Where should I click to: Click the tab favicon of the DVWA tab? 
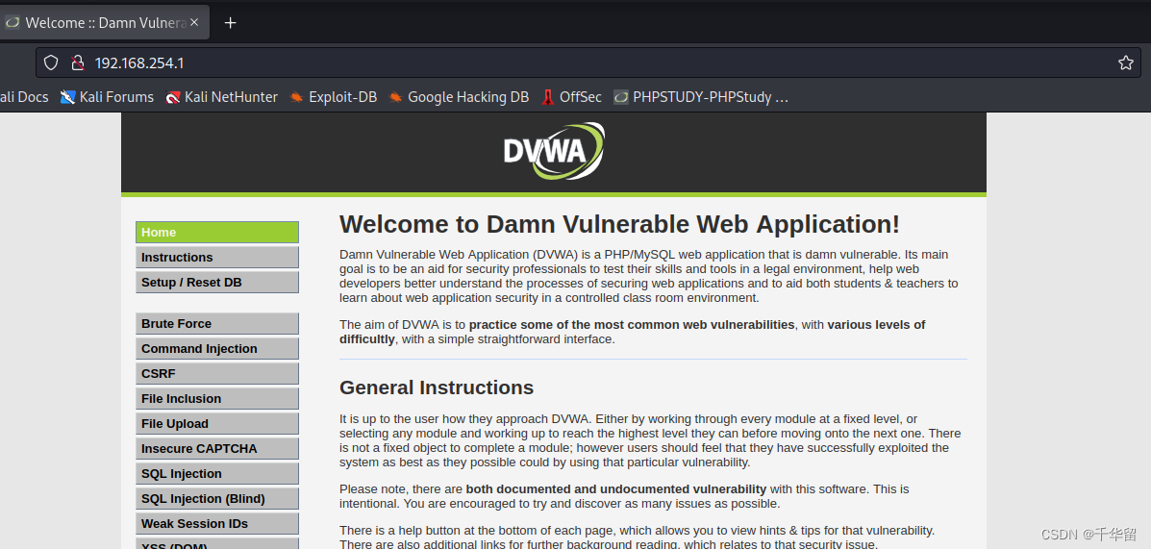coord(12,23)
